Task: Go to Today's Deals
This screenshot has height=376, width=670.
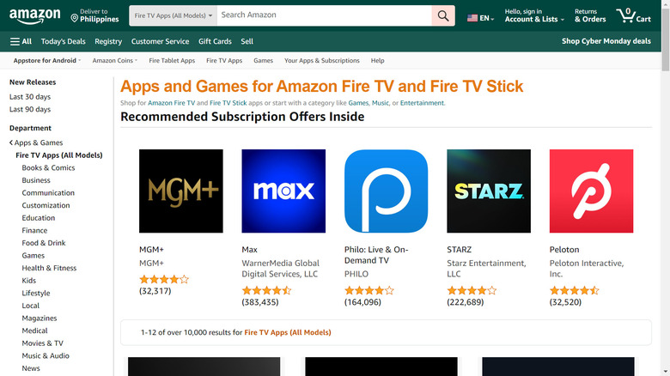Action: [x=64, y=41]
